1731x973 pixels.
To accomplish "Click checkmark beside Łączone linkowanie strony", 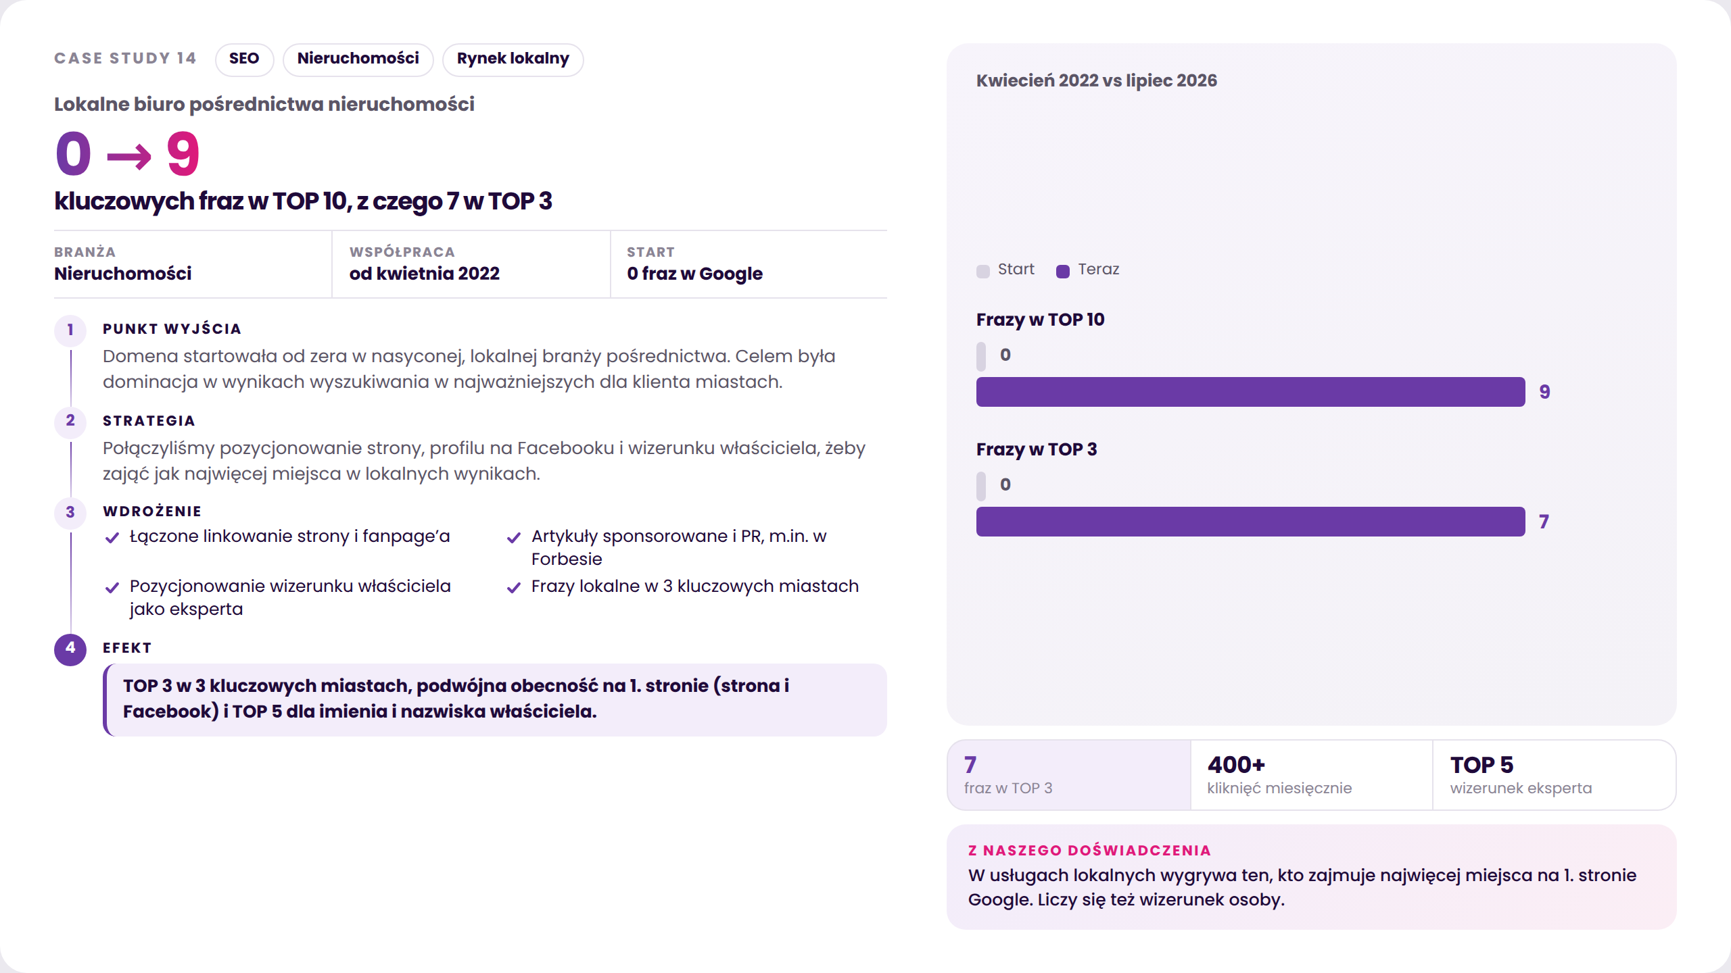I will tap(112, 538).
